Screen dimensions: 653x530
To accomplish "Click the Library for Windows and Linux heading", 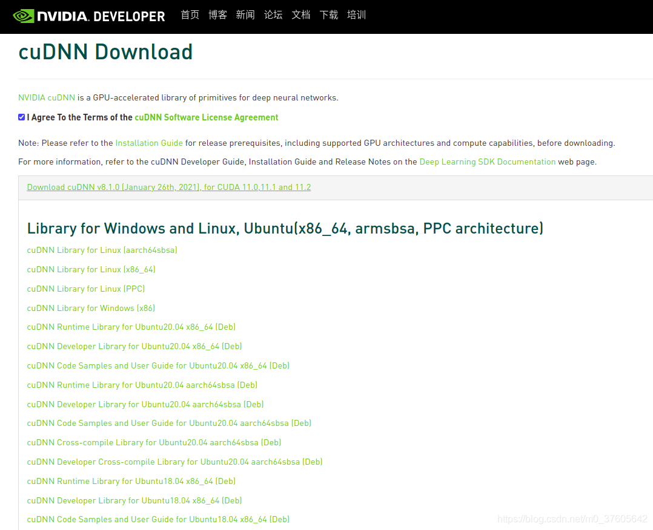I will click(x=285, y=228).
